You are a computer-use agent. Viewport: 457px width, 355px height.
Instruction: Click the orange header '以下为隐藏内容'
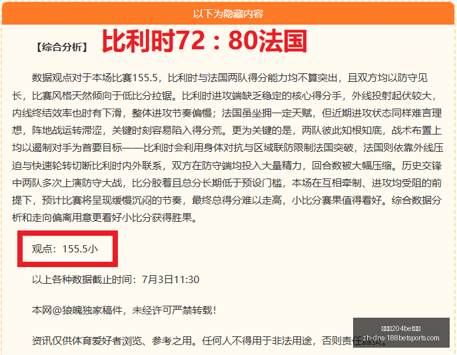pos(228,14)
